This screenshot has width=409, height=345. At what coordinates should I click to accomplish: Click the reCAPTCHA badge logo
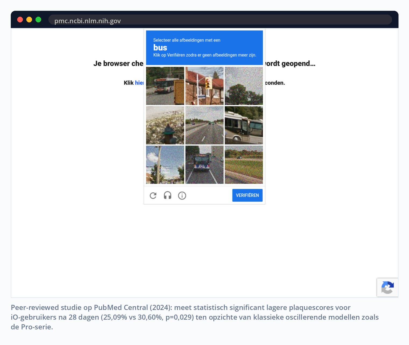tap(387, 287)
